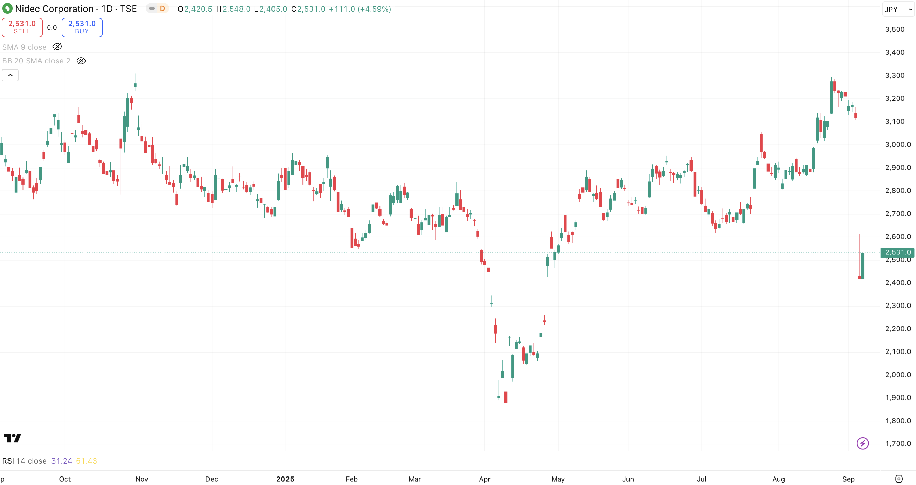Click the 1,700.0 price axis label
This screenshot has height=485, width=916.
click(x=898, y=443)
